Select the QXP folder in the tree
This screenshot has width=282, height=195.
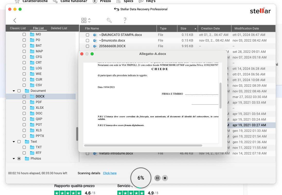(39, 119)
